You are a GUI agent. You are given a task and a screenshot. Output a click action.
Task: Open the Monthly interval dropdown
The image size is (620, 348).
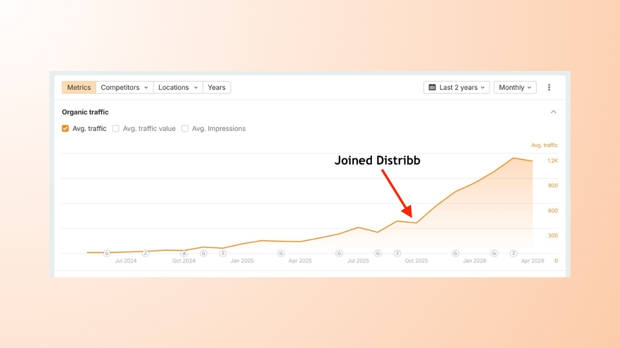click(x=515, y=87)
